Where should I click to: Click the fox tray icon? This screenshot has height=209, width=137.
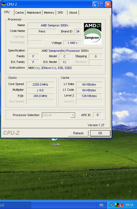121,205
